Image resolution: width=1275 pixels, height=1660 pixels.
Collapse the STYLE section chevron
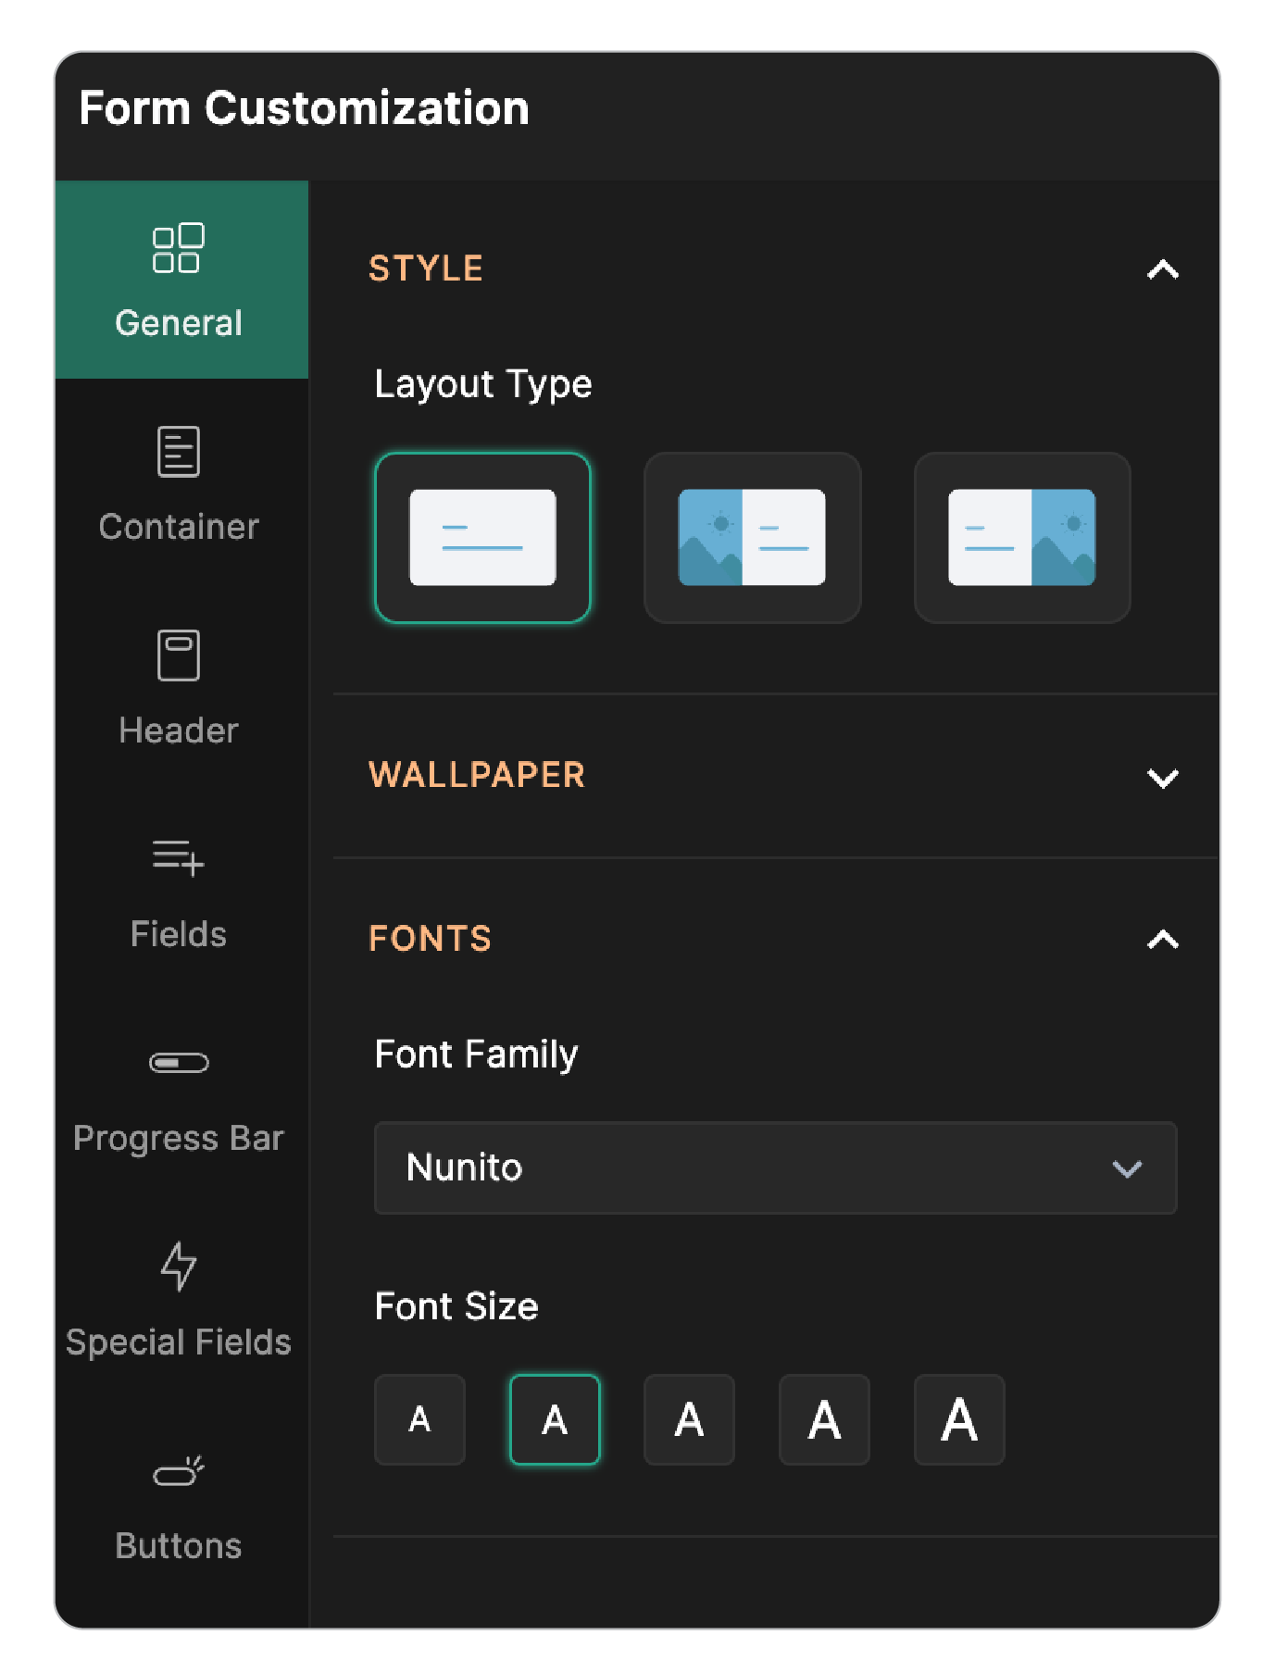pos(1163,269)
